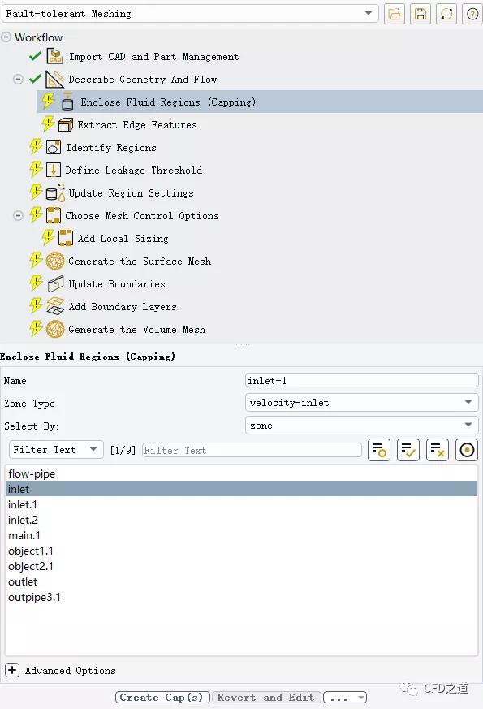Image resolution: width=483 pixels, height=709 pixels.
Task: Click the Enclose Fluid Regions capping icon
Action: [x=67, y=102]
